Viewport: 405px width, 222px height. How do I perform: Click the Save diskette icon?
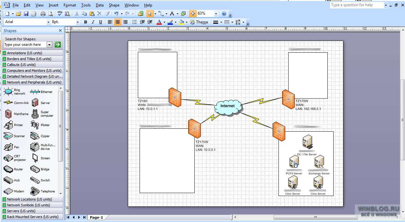point(26,14)
